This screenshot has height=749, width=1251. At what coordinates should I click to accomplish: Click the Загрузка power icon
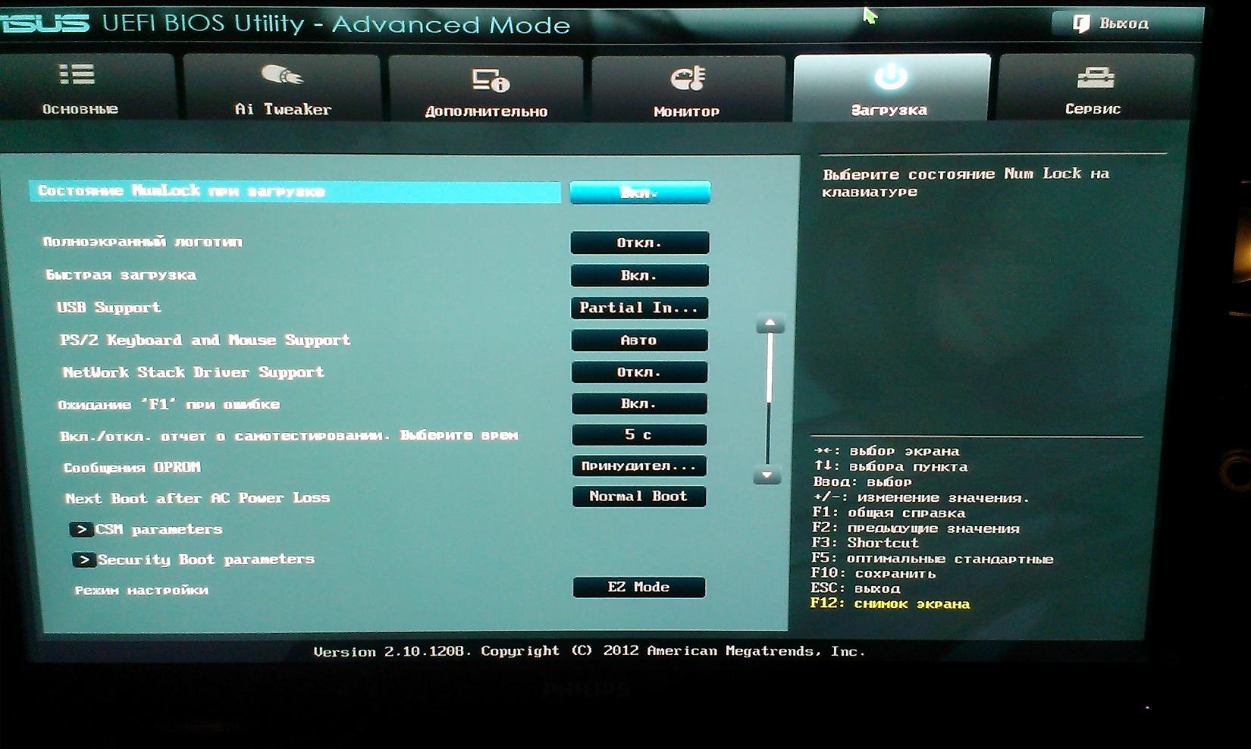point(890,76)
